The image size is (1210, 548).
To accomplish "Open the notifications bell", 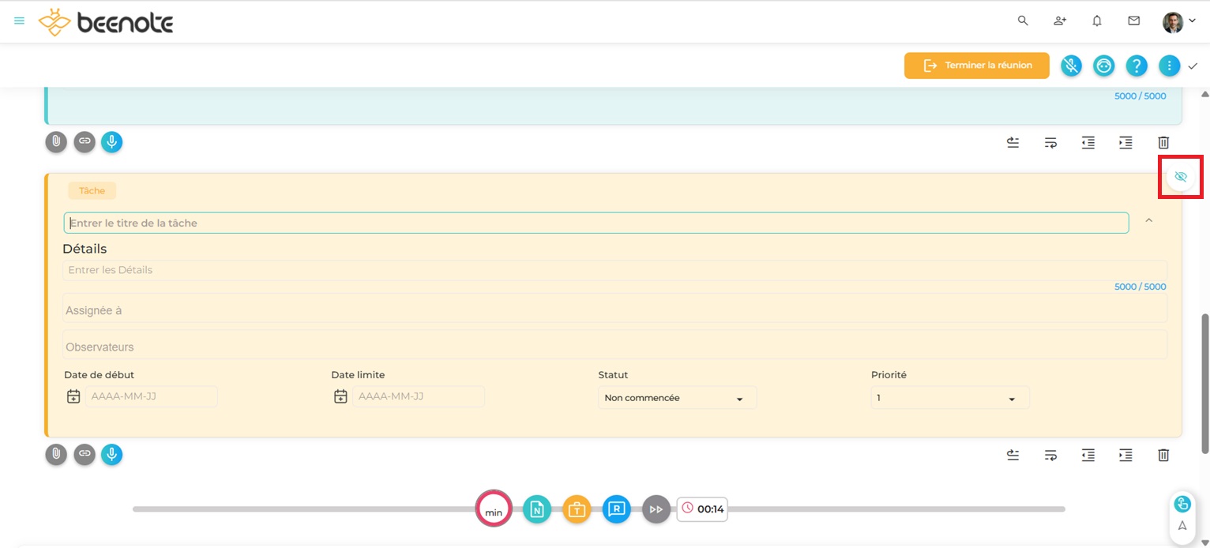I will click(1097, 21).
